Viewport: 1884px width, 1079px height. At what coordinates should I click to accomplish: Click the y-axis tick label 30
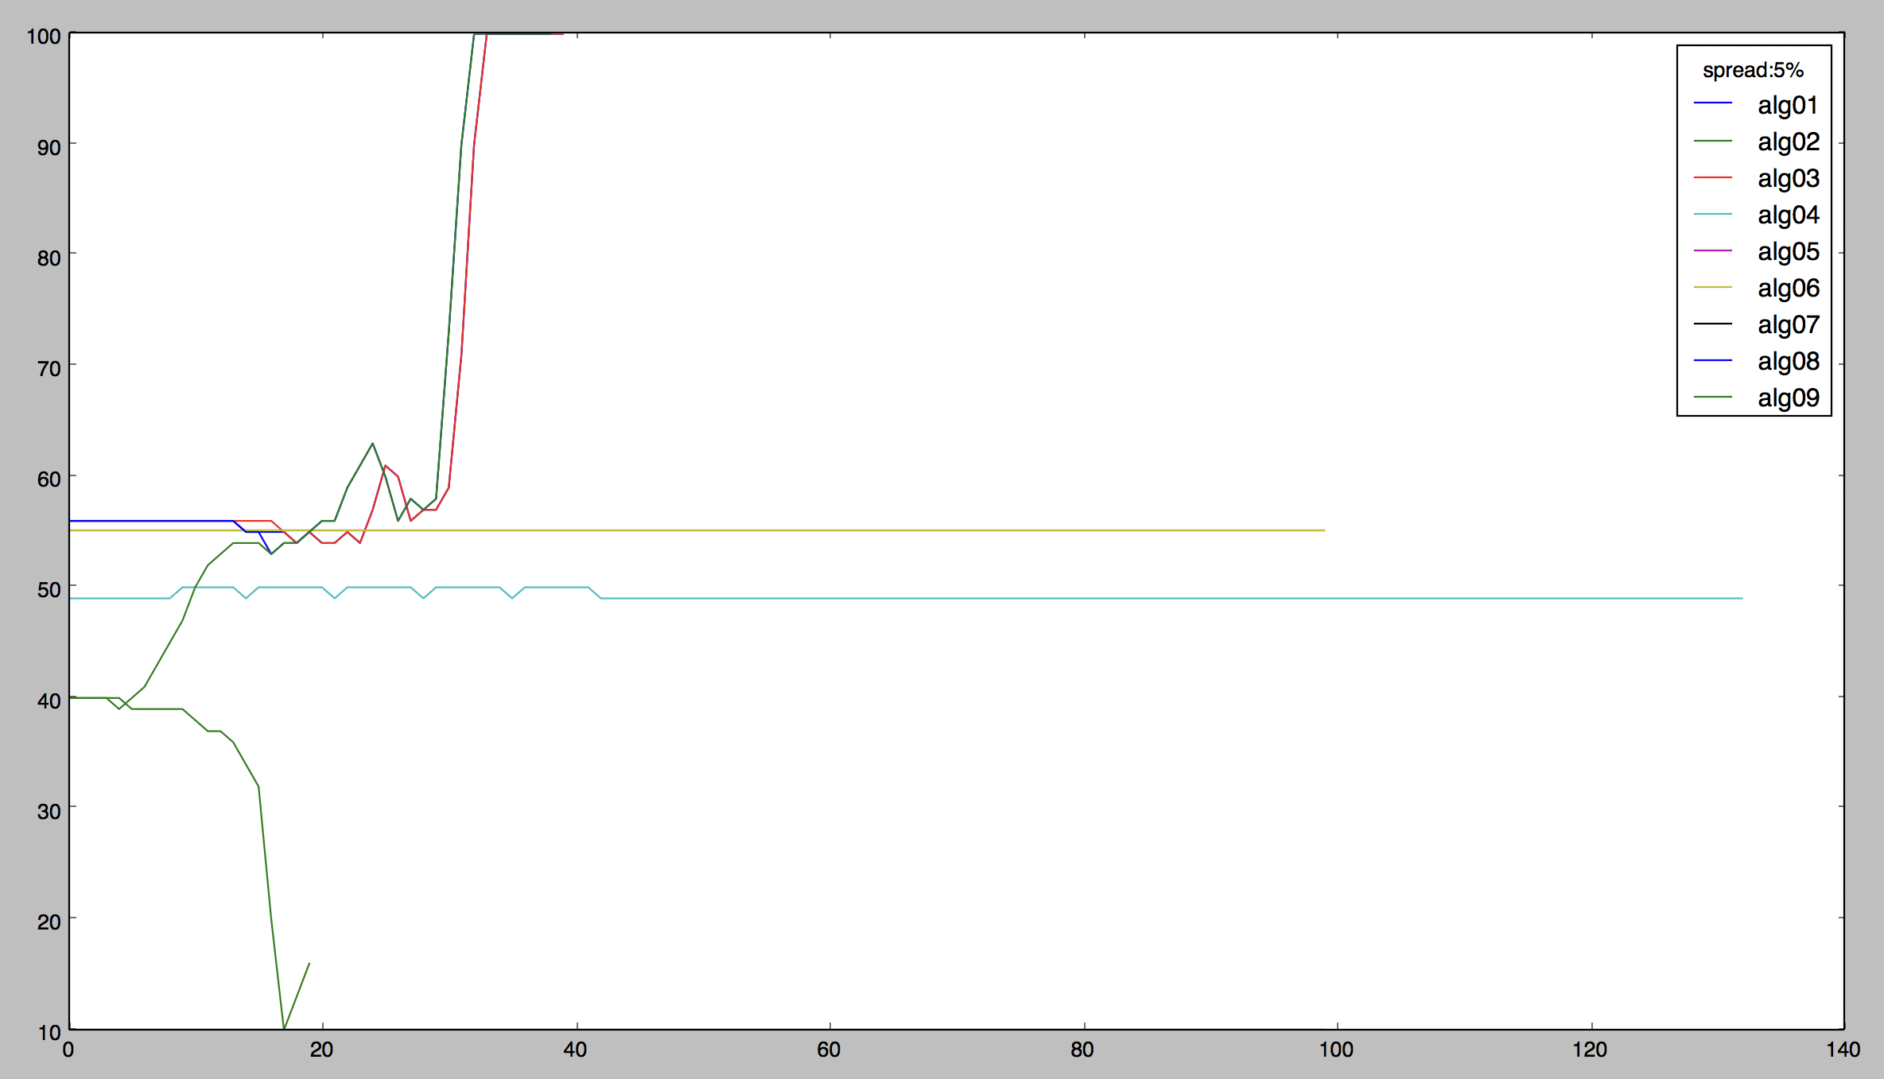[x=49, y=812]
